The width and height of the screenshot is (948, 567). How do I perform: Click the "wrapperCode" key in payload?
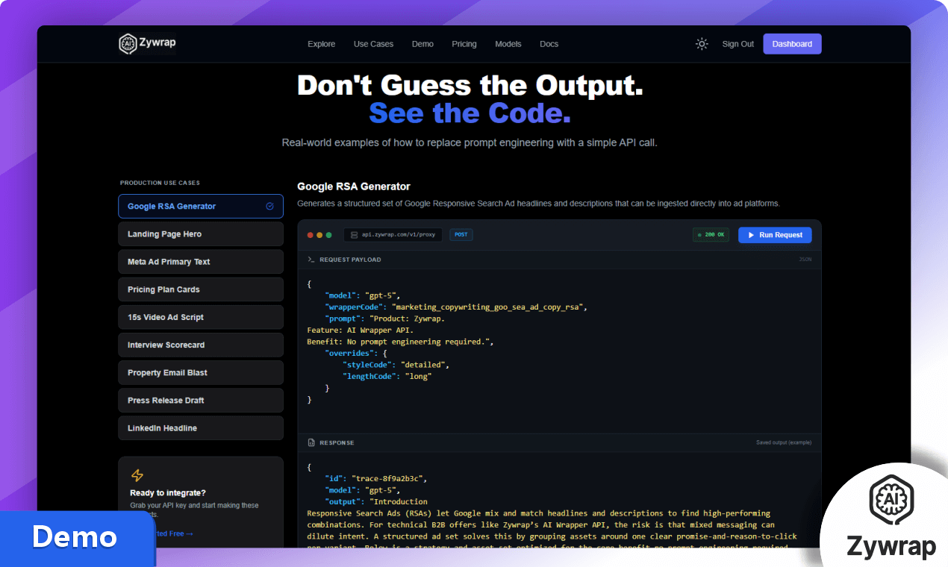pos(356,307)
